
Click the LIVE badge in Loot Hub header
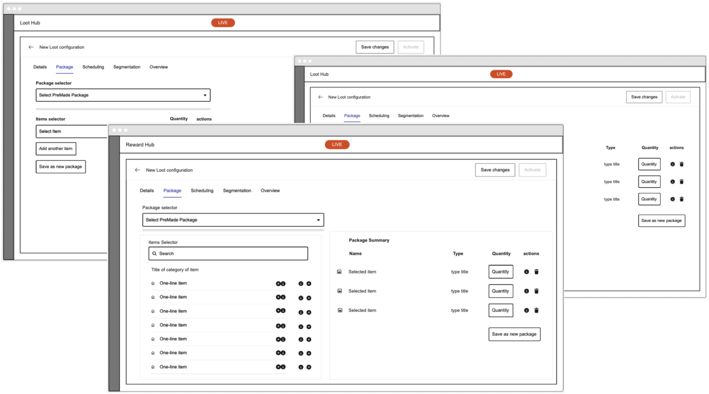click(223, 22)
